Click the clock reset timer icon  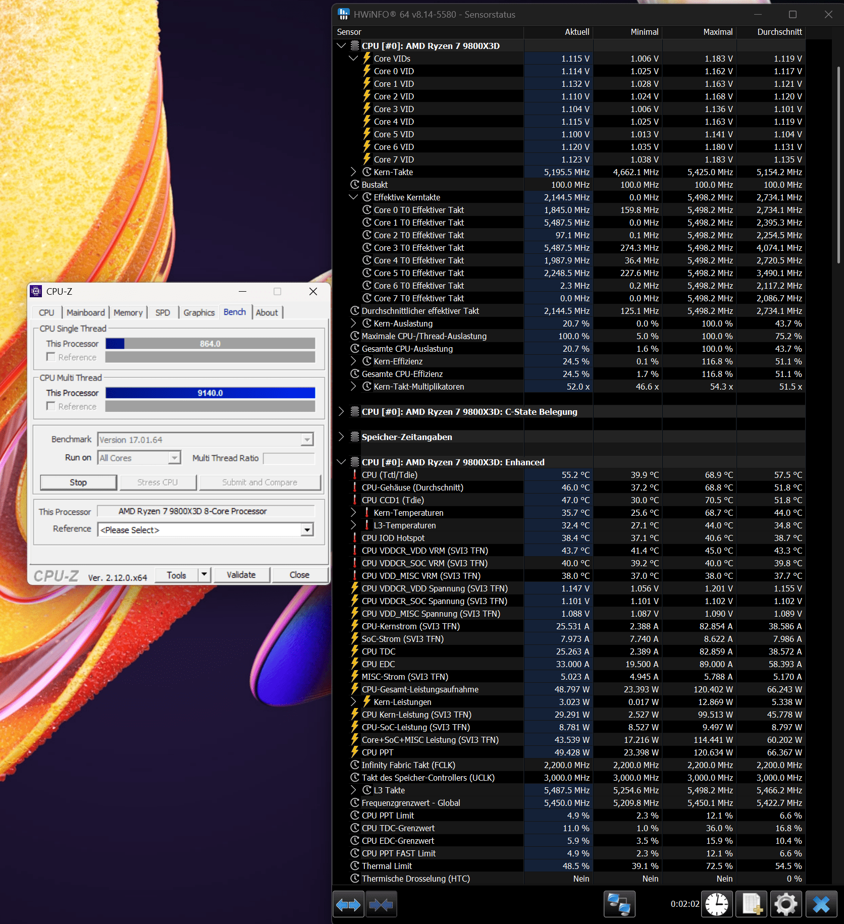pos(717,904)
